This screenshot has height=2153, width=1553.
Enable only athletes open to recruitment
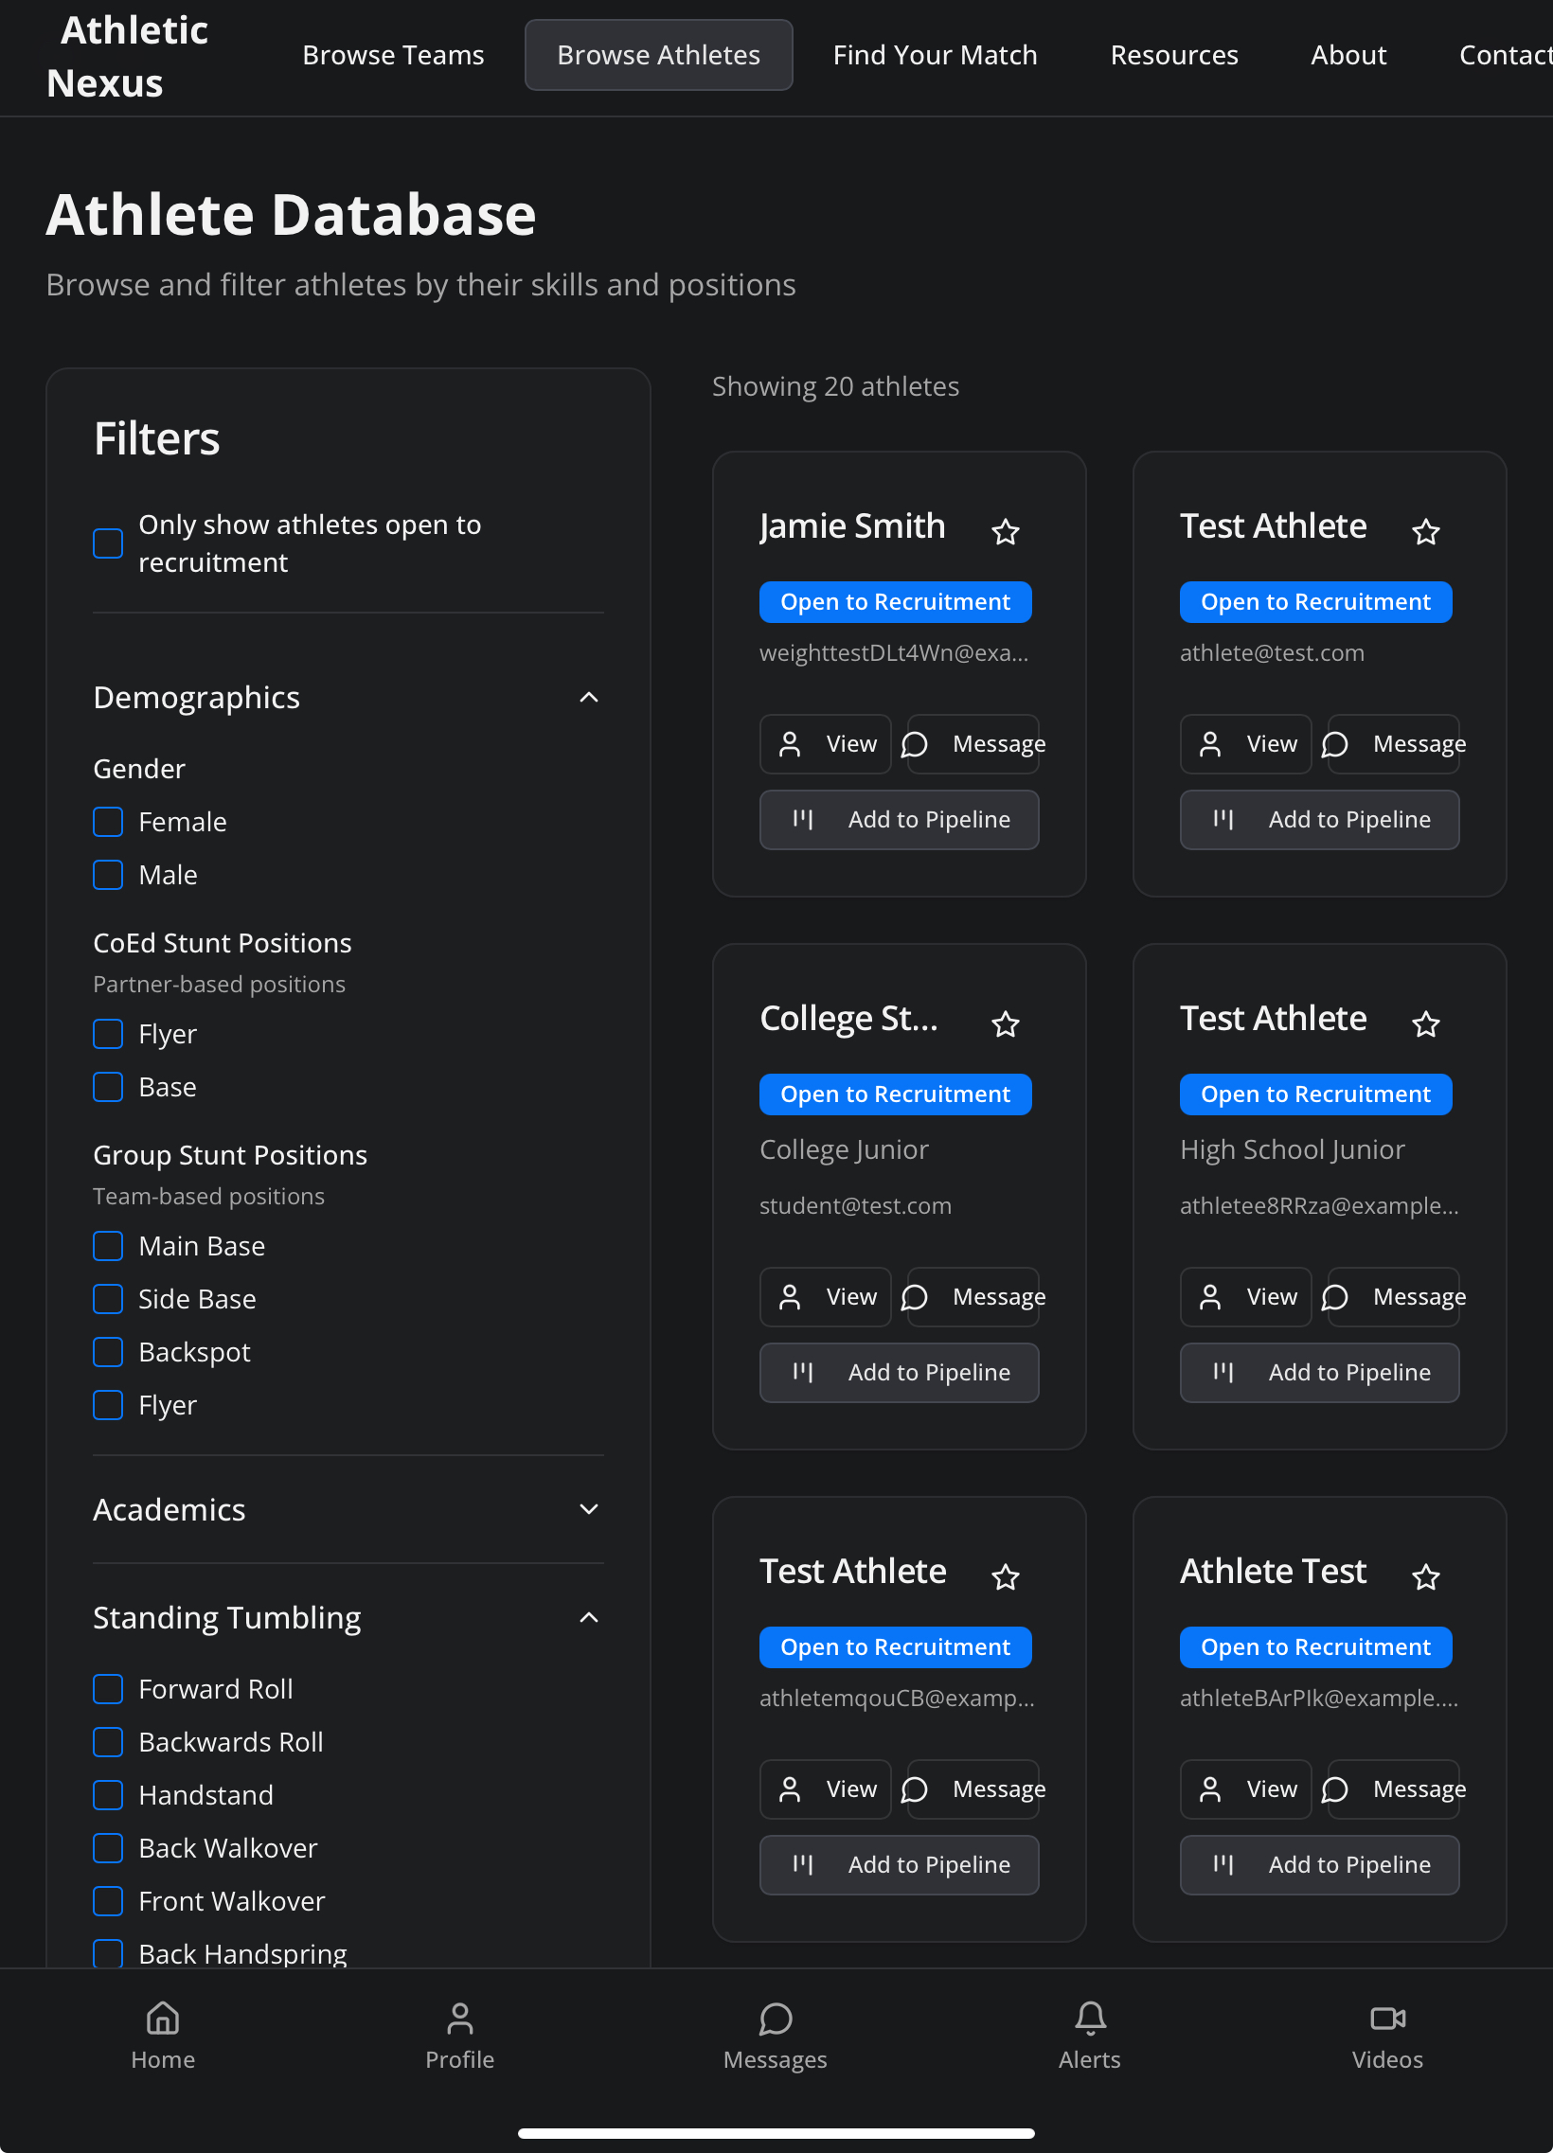point(108,544)
